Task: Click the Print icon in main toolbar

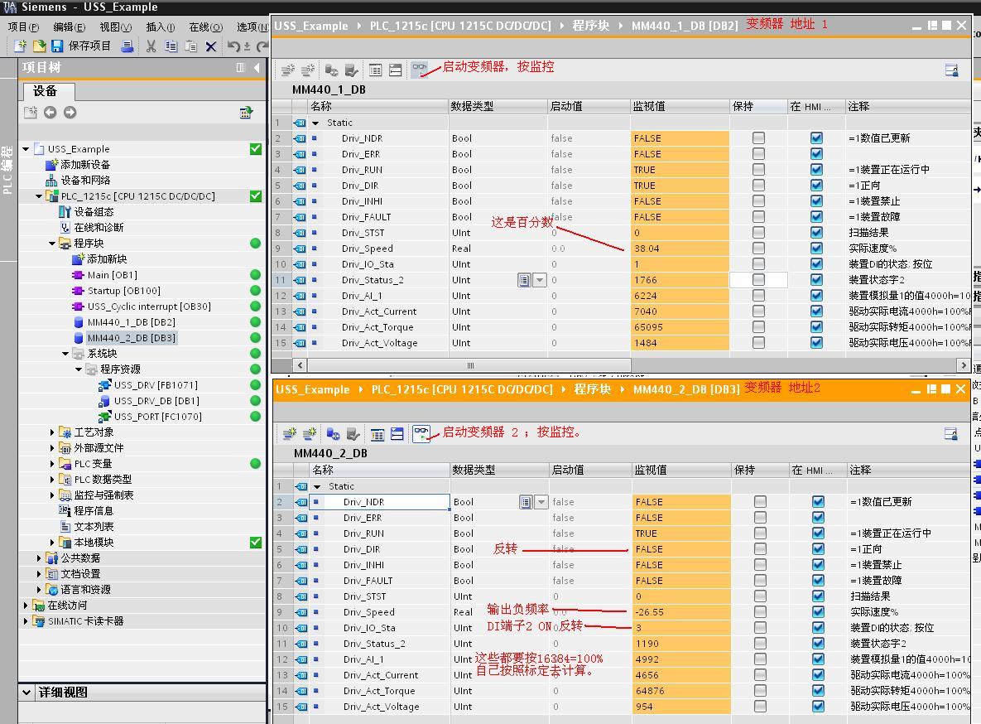Action: click(x=127, y=46)
